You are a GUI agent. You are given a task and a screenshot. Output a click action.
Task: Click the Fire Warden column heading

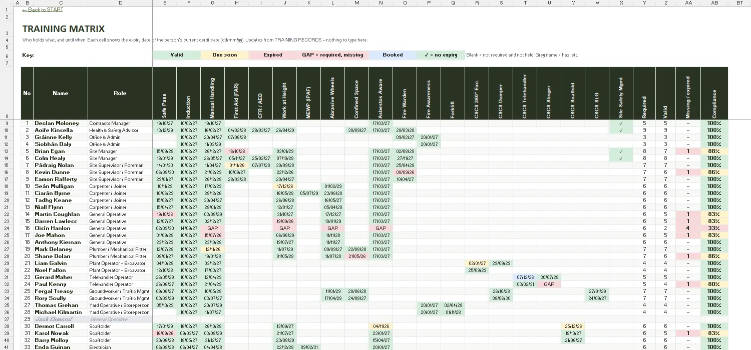pyautogui.click(x=405, y=93)
